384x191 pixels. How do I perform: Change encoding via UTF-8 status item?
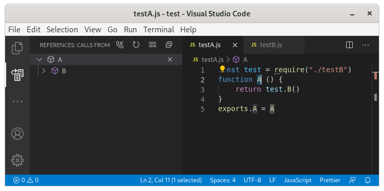coord(252,180)
